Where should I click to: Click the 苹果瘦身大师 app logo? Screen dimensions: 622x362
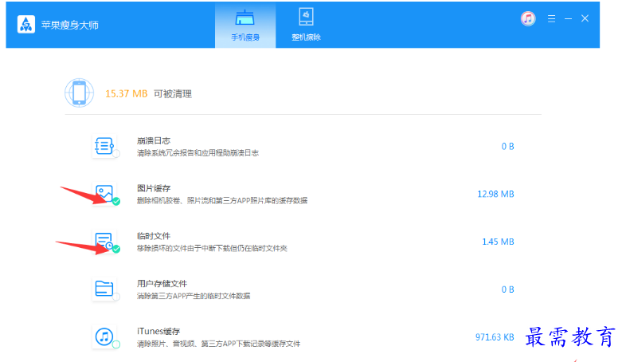click(x=26, y=25)
